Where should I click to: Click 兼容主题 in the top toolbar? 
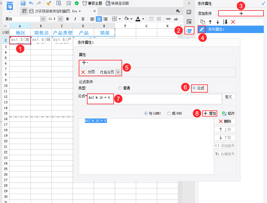click(92, 3)
